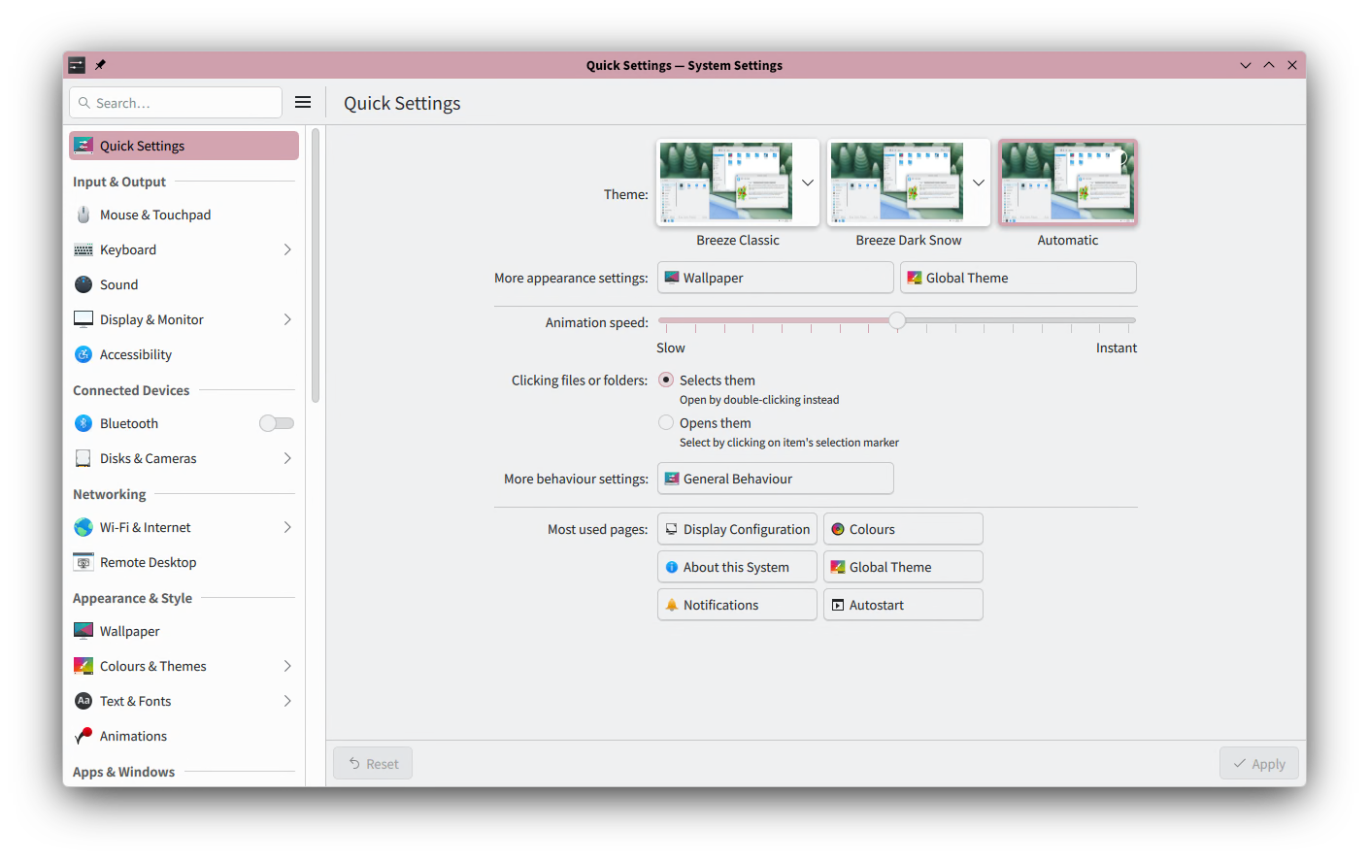
Task: Expand the Wi-Fi & Internet chevron
Action: coord(287,527)
